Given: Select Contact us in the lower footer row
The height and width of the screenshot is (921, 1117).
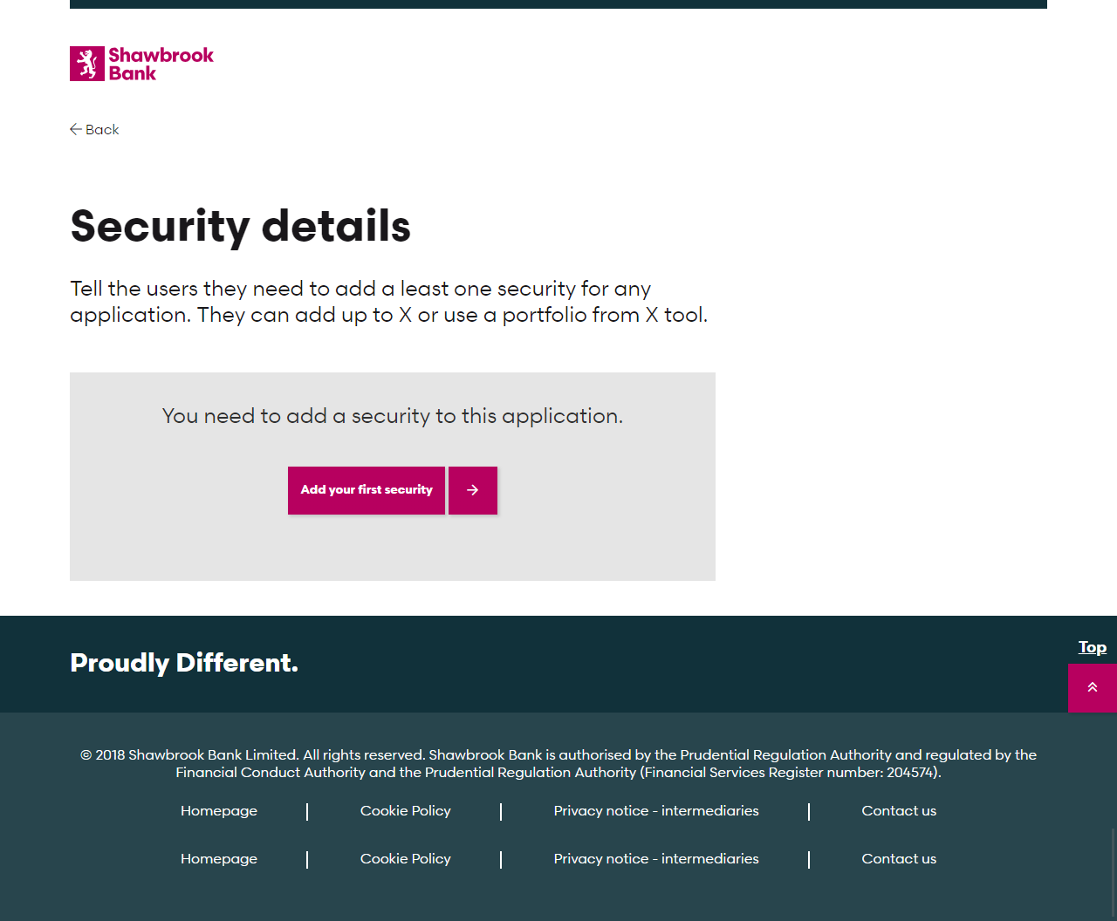Looking at the screenshot, I should tap(899, 859).
